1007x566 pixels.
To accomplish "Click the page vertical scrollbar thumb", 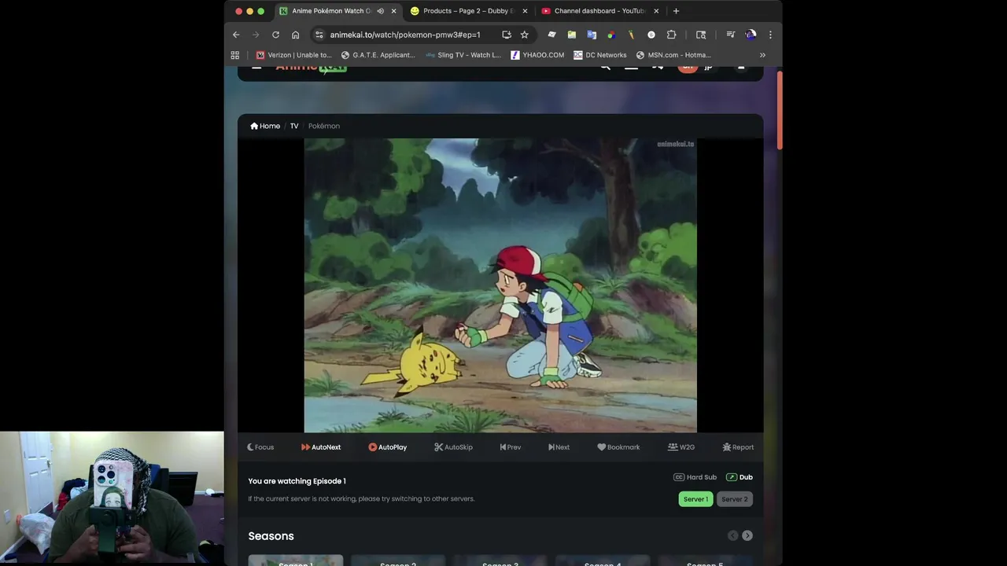I will coord(780,110).
